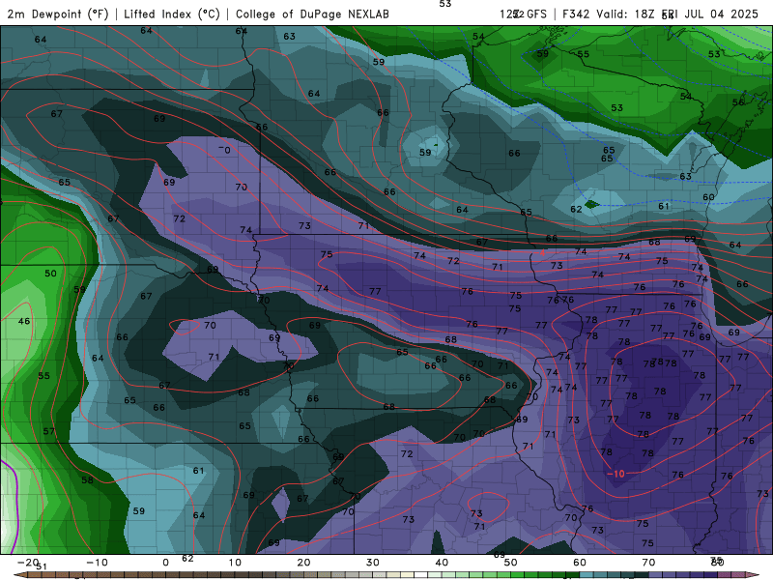This screenshot has width=773, height=580.
Task: Click the "46" dewpoint value on the map
Action: (x=24, y=321)
